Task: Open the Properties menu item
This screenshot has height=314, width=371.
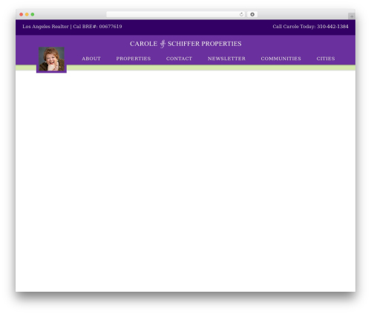Action: [134, 59]
